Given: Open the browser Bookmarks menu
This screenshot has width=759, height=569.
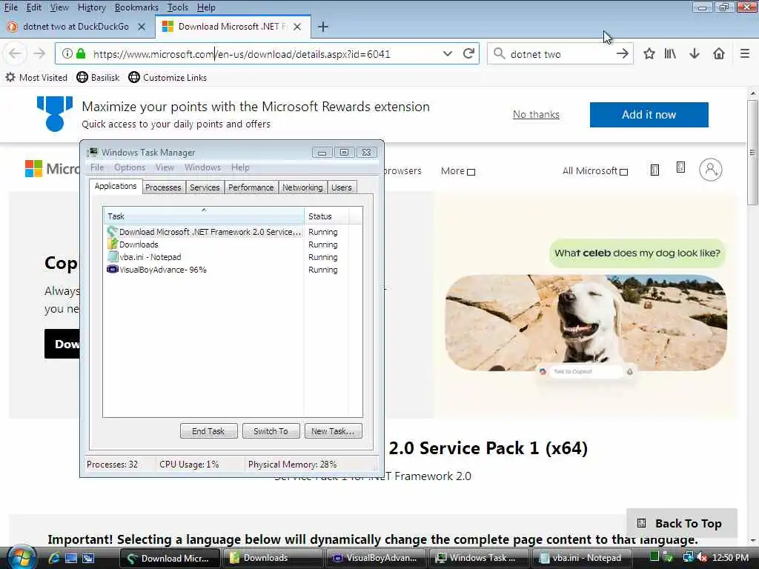Looking at the screenshot, I should coord(136,7).
